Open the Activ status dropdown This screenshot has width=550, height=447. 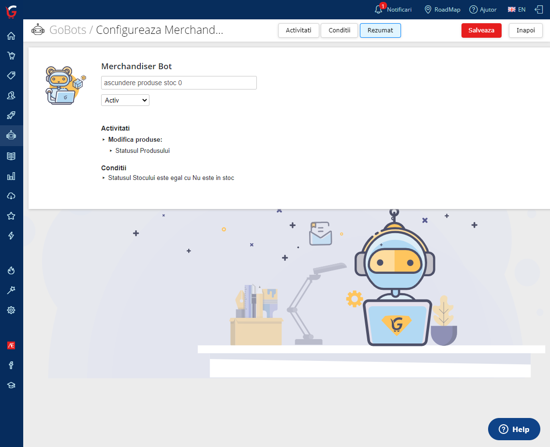[x=125, y=100]
